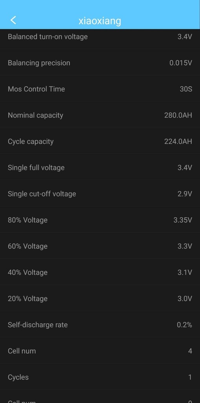Edit the Cycle capacity value 224.0AH

[178, 141]
